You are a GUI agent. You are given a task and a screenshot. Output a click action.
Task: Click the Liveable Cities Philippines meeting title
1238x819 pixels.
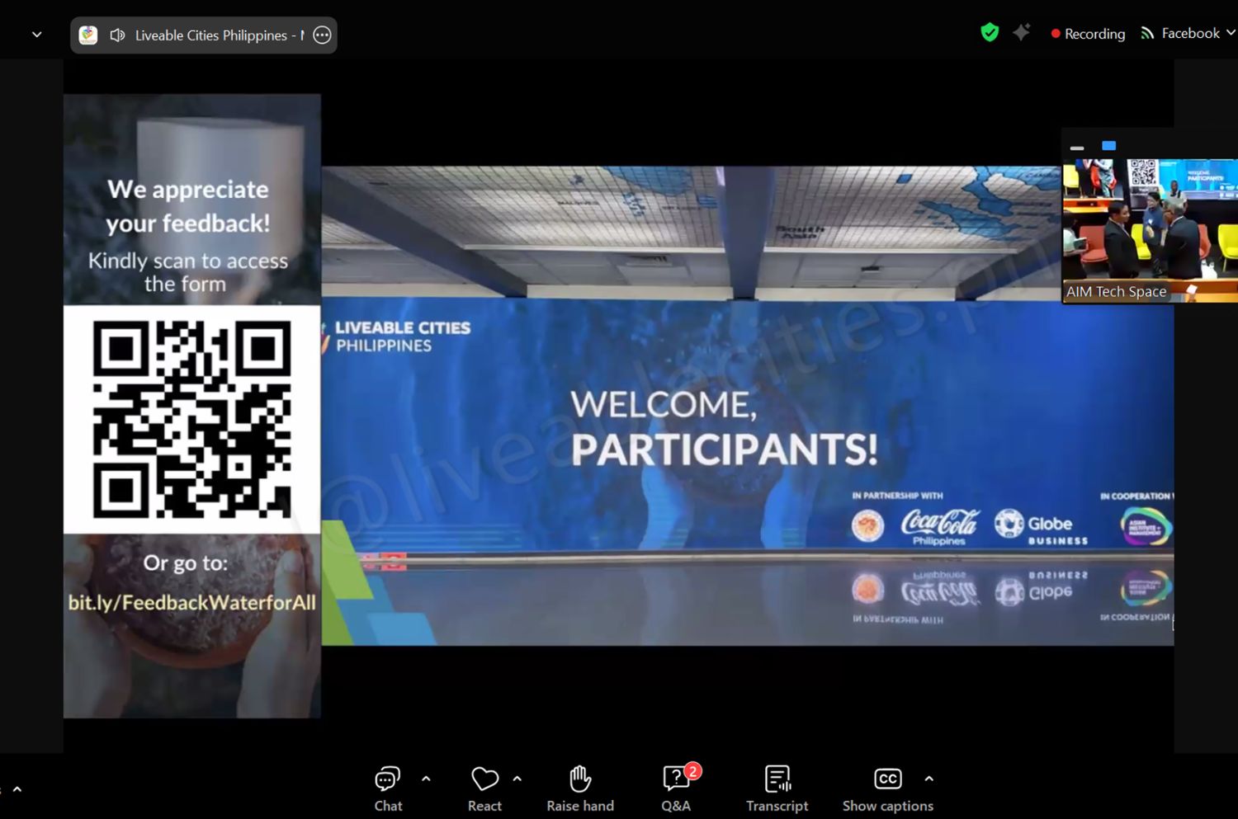pyautogui.click(x=220, y=35)
